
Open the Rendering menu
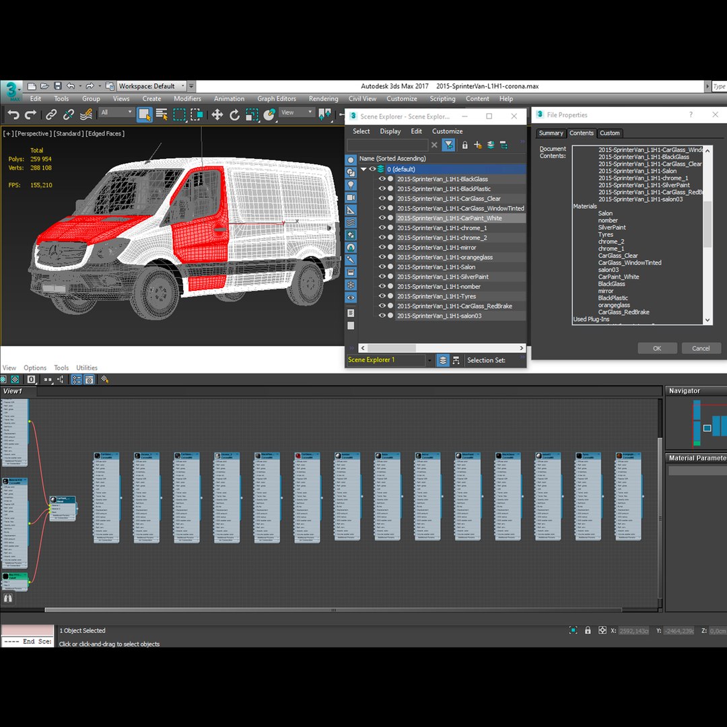324,99
